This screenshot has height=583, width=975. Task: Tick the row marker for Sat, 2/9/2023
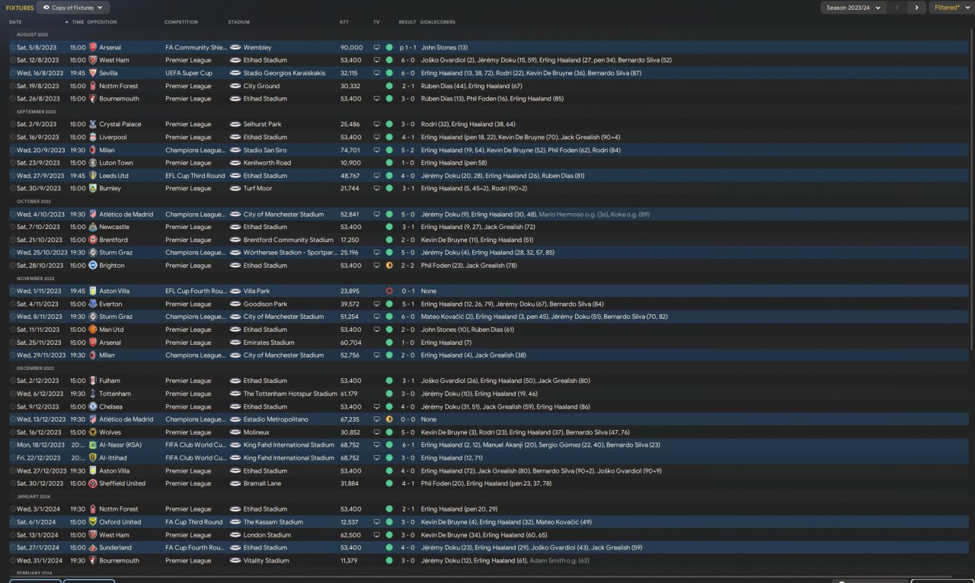[12, 124]
